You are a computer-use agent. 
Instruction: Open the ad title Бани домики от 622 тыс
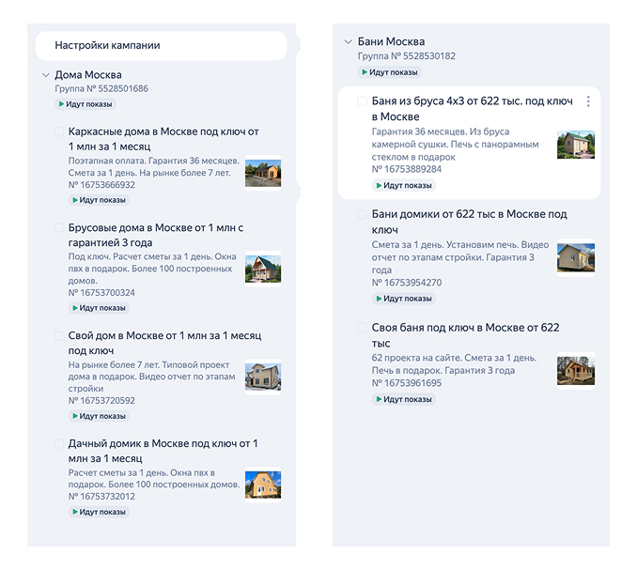click(470, 222)
